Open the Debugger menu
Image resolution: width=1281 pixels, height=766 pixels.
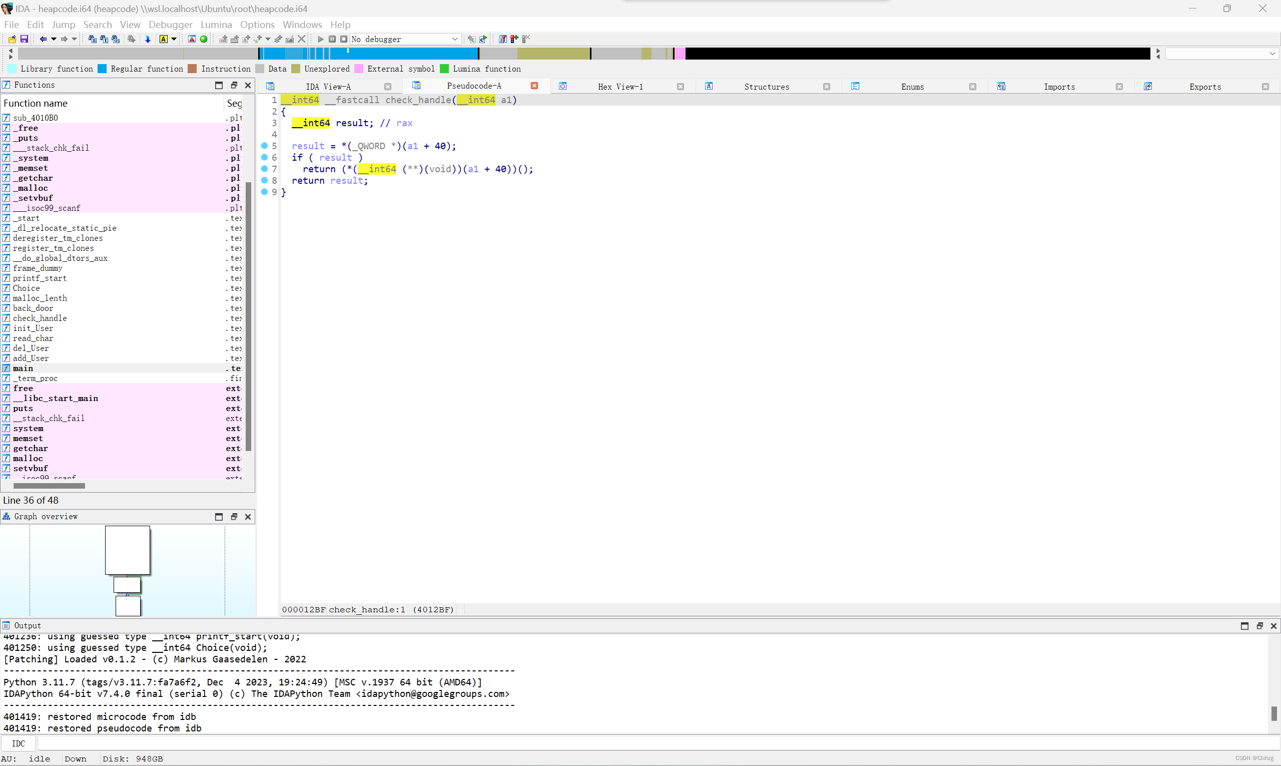(x=170, y=24)
